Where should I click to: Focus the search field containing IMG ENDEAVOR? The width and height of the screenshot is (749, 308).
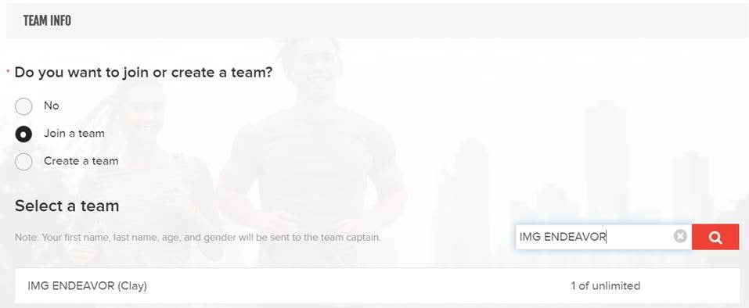603,237
